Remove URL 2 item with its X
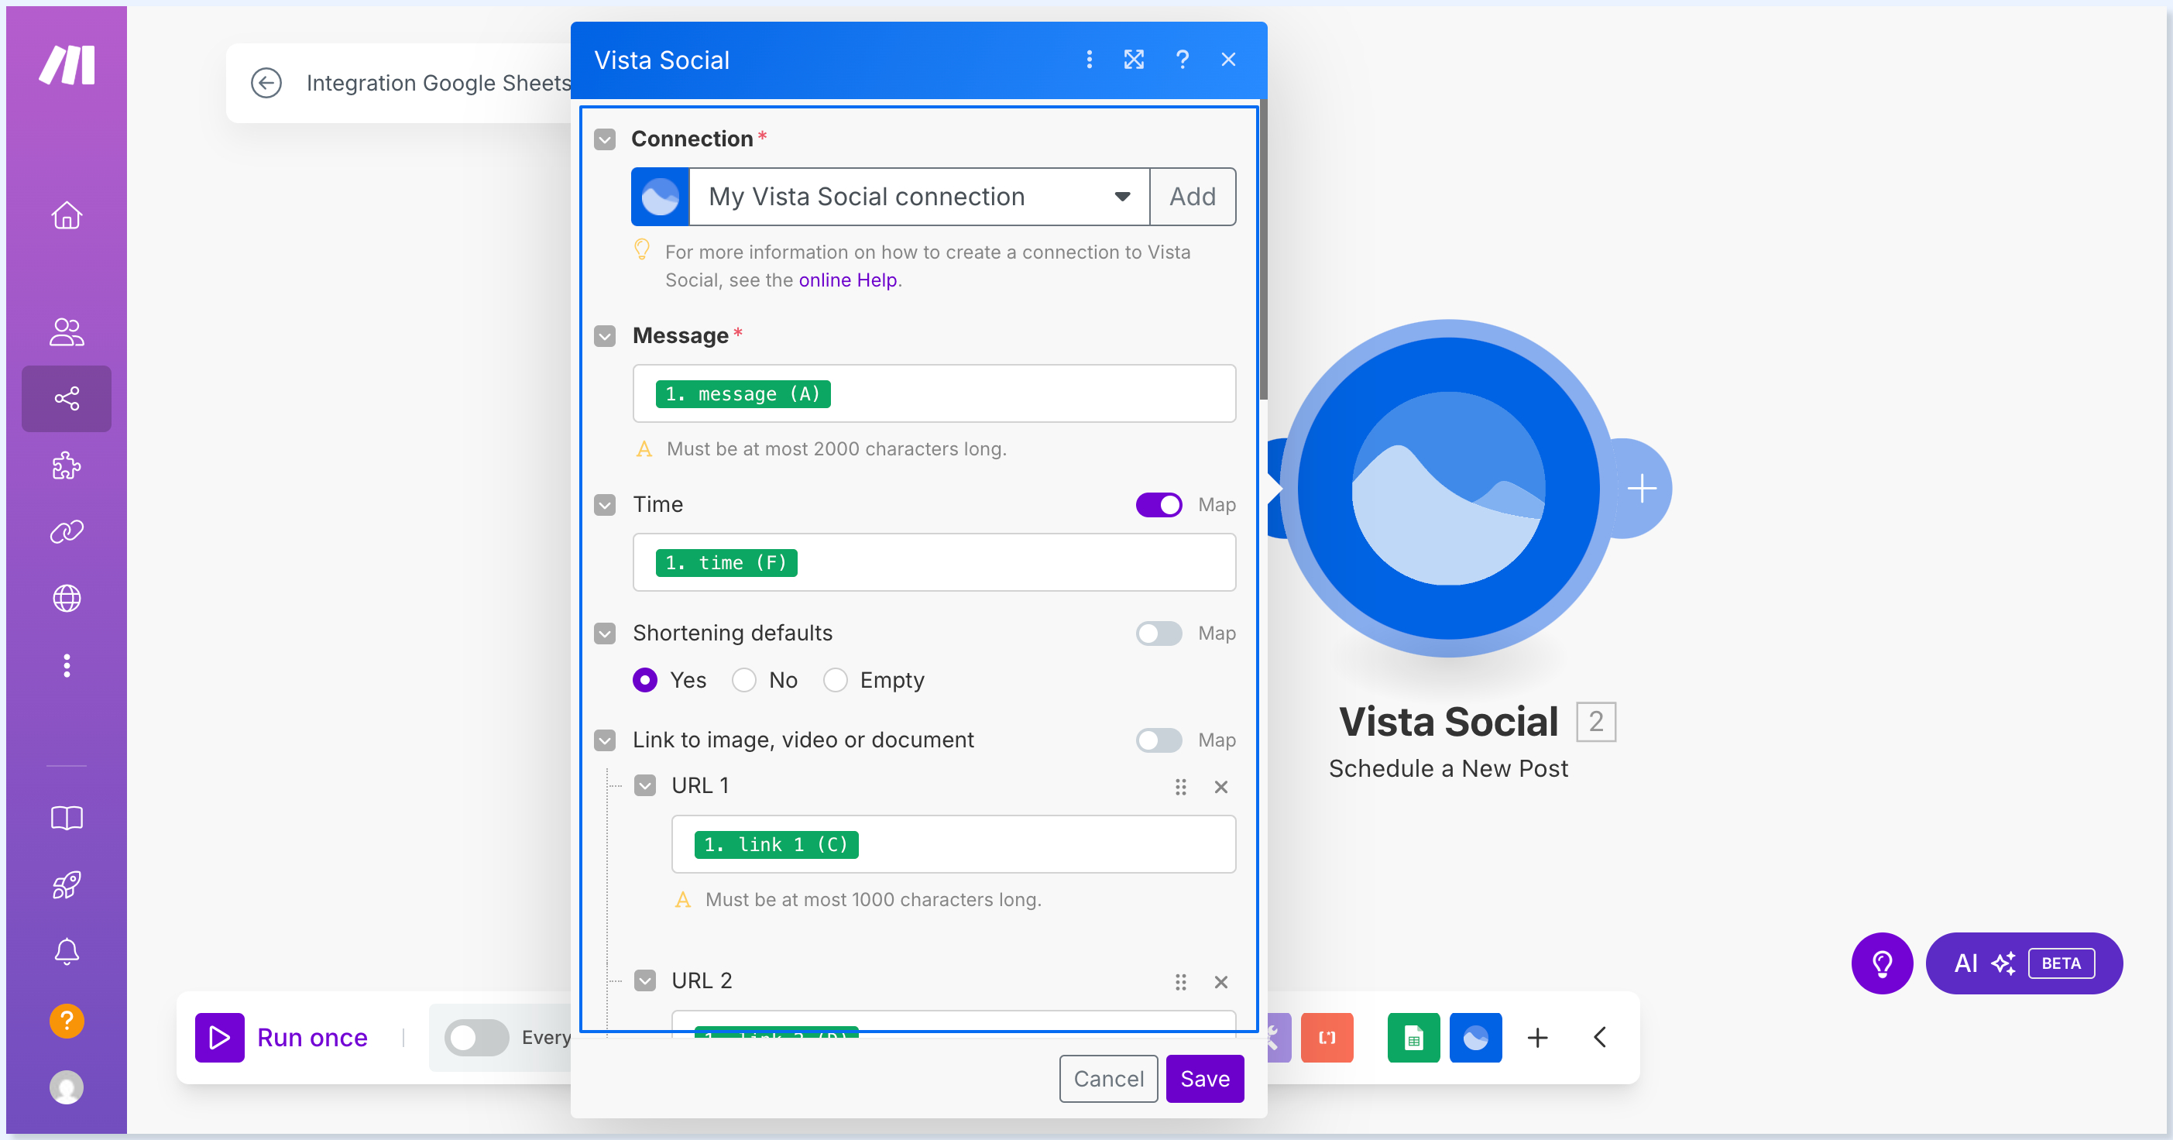2173x1140 pixels. tap(1220, 981)
